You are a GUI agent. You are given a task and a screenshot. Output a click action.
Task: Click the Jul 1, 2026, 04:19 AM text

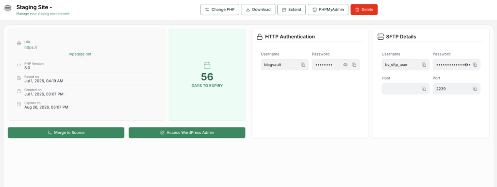point(44,81)
